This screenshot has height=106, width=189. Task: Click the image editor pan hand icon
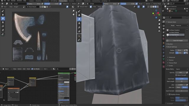click(x=74, y=14)
